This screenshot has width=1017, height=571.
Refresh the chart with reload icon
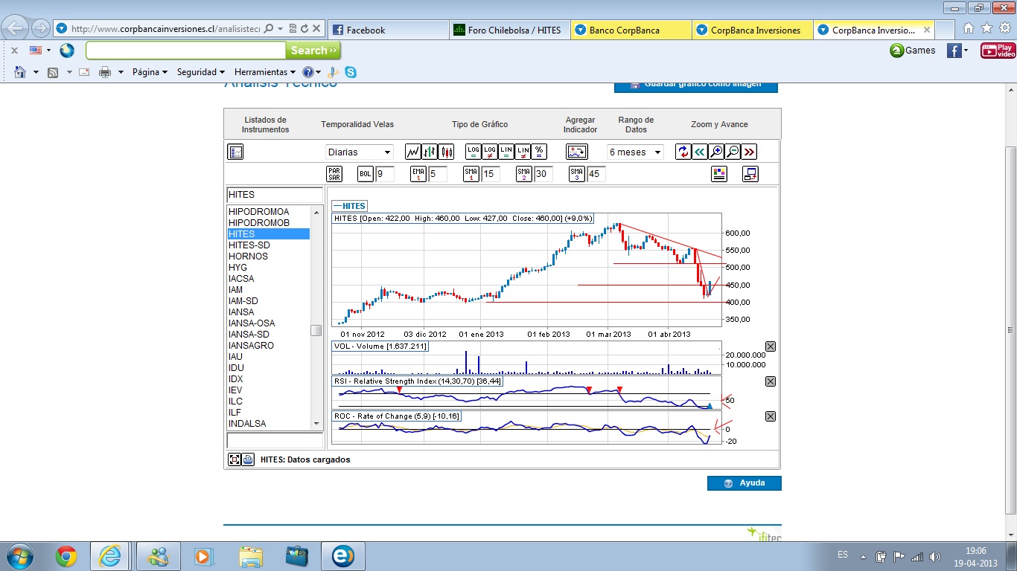click(683, 152)
